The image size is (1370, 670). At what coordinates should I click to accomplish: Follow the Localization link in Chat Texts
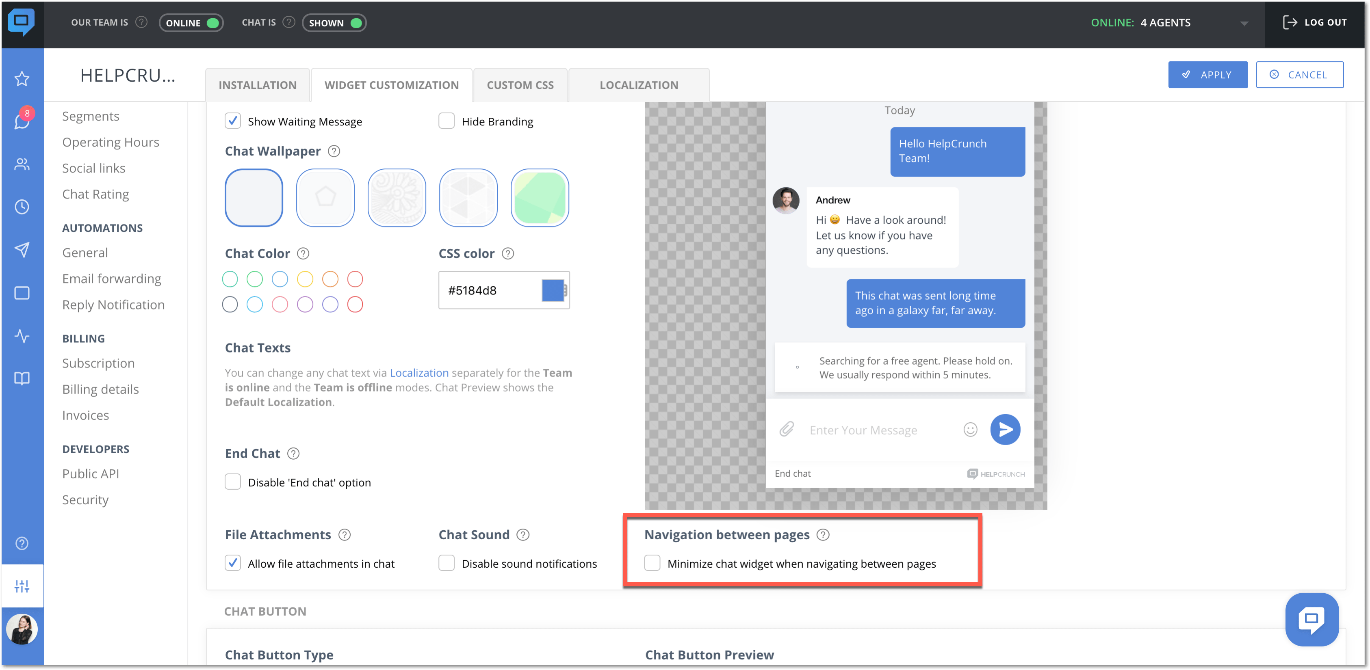pyautogui.click(x=419, y=373)
